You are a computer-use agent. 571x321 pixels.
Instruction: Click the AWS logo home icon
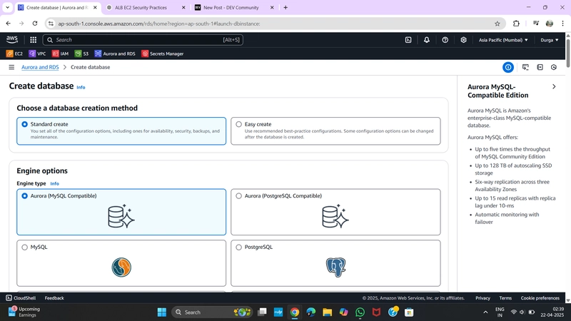(x=11, y=40)
